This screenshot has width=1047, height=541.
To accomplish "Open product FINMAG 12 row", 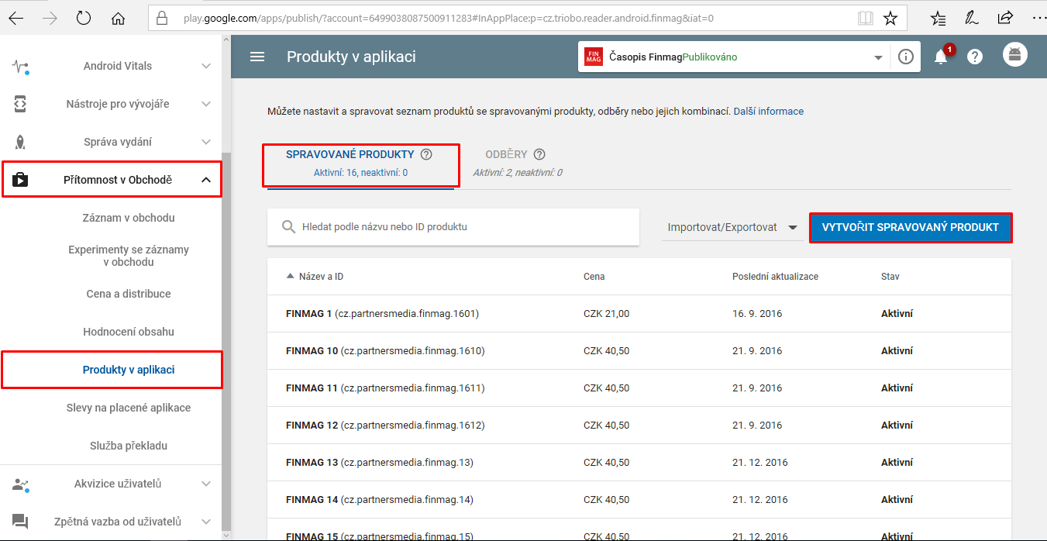I will point(639,426).
